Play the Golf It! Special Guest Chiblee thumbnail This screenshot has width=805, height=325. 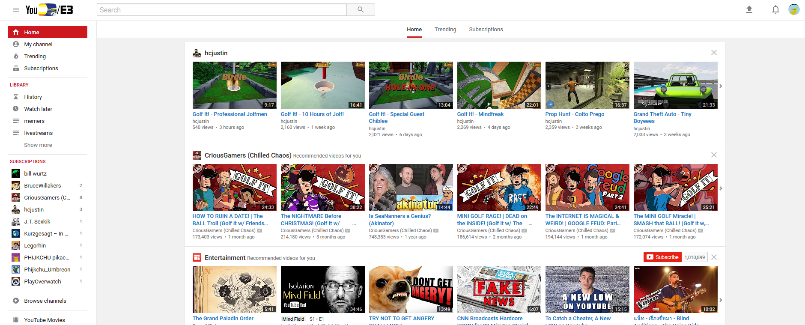411,85
